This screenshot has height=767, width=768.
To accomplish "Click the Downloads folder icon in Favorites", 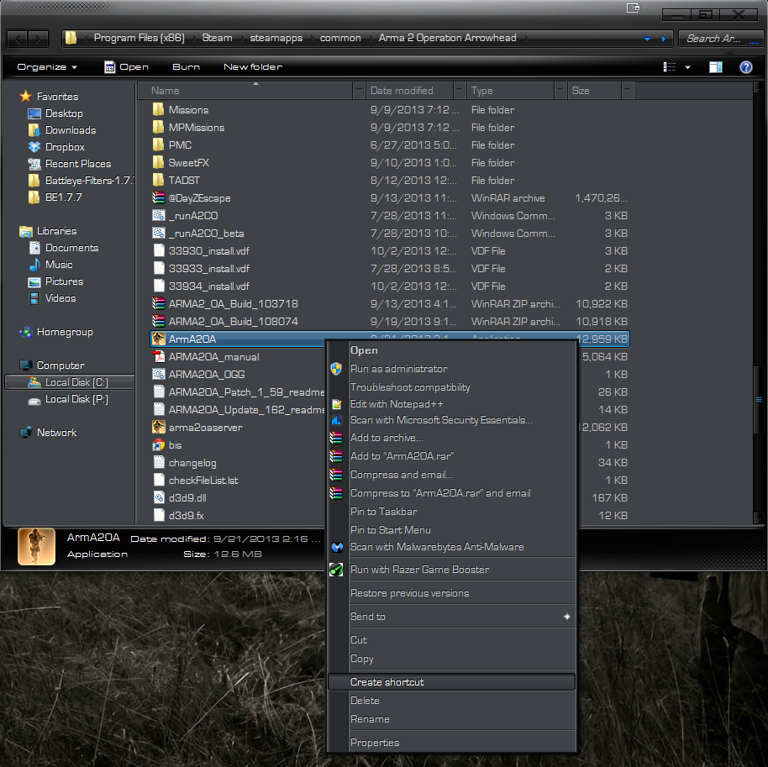I will tap(34, 129).
